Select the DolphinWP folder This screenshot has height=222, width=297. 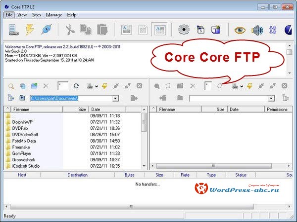(22, 122)
